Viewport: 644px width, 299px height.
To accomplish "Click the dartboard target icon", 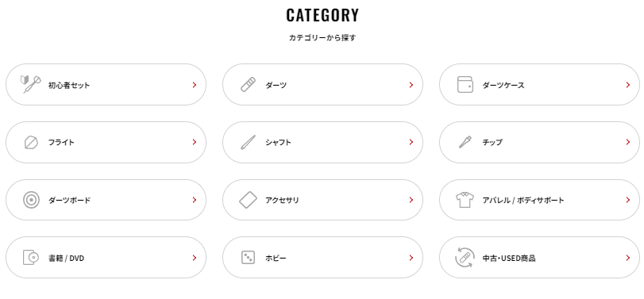I will [31, 200].
